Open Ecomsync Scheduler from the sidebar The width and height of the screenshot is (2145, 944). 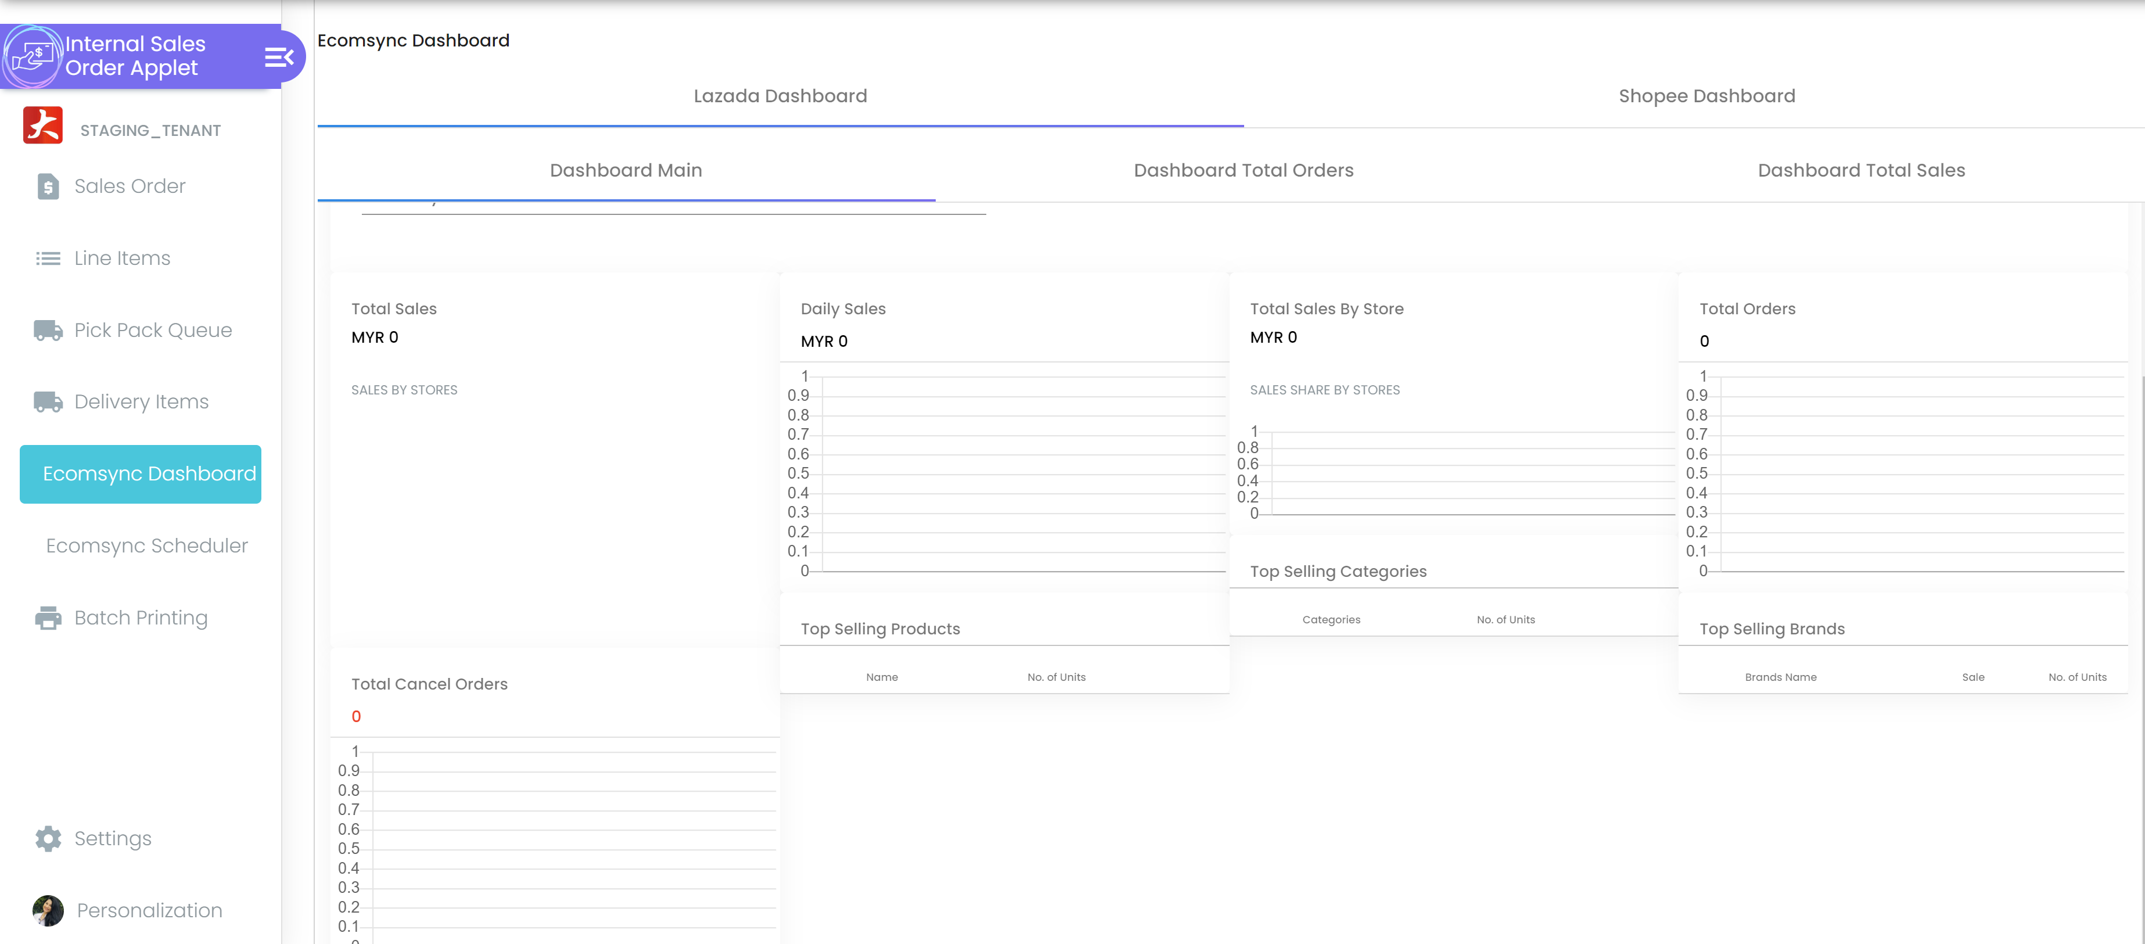146,545
